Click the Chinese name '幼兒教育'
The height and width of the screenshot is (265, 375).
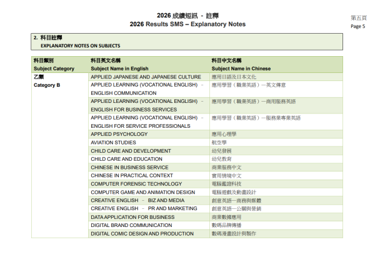221,159
